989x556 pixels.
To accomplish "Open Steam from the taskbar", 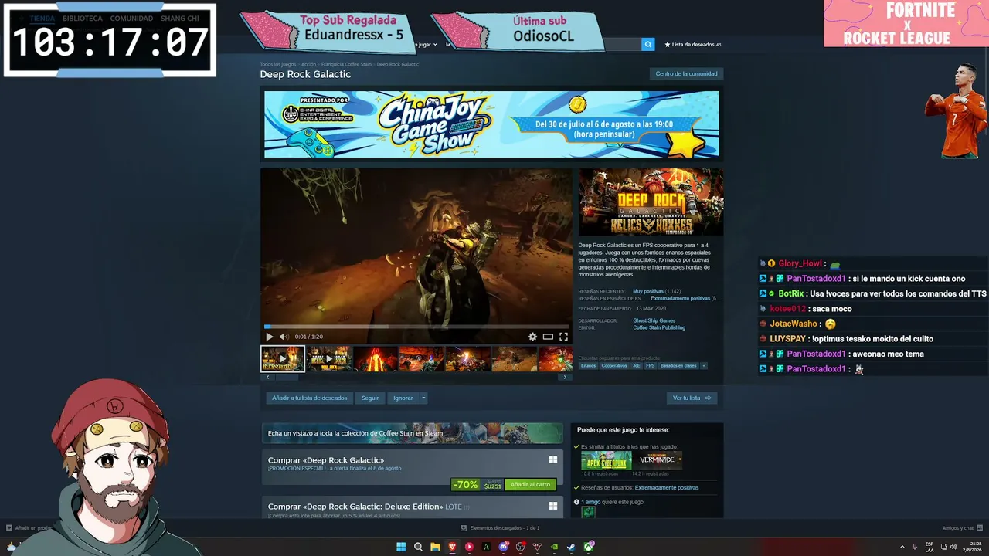I will tap(571, 547).
